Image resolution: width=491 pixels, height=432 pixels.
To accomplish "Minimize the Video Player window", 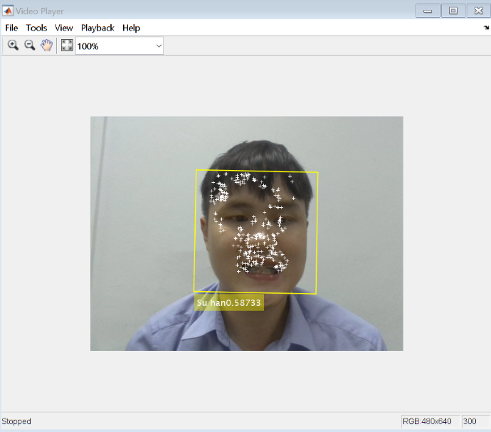I will pyautogui.click(x=428, y=11).
